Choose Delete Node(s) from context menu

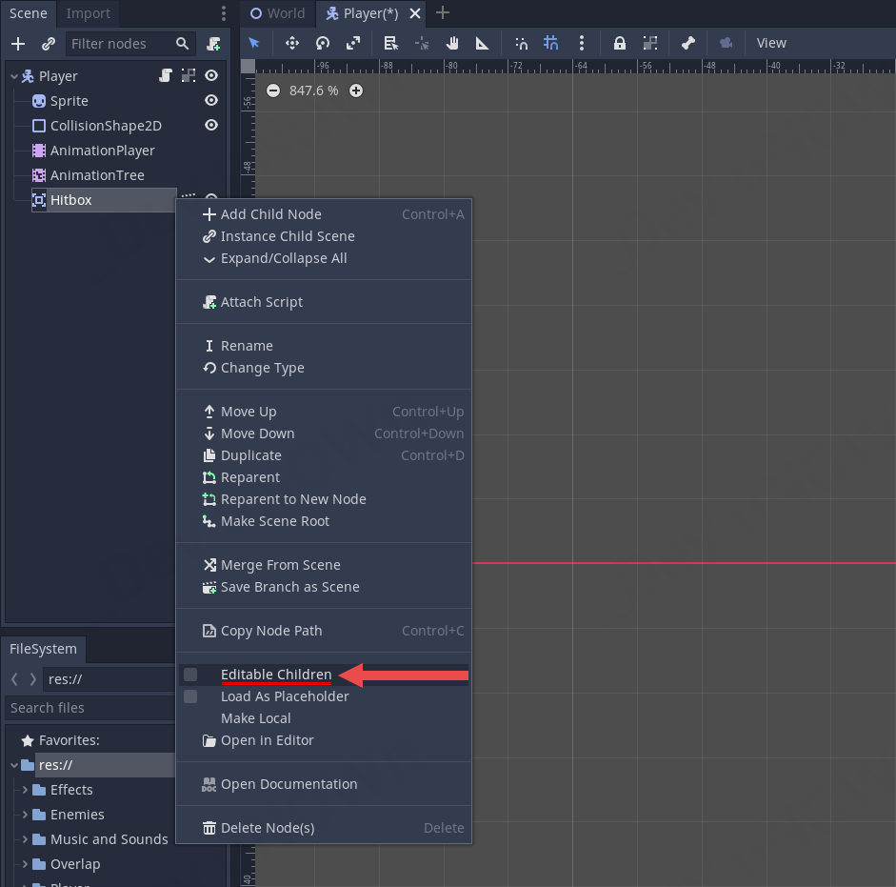coord(324,828)
